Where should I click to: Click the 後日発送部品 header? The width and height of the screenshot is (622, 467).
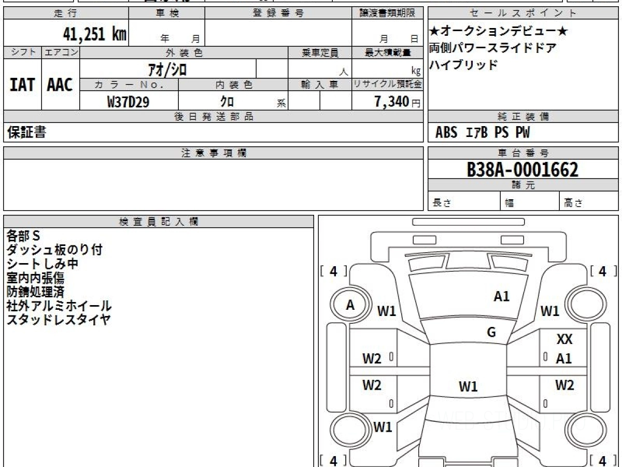coord(214,117)
